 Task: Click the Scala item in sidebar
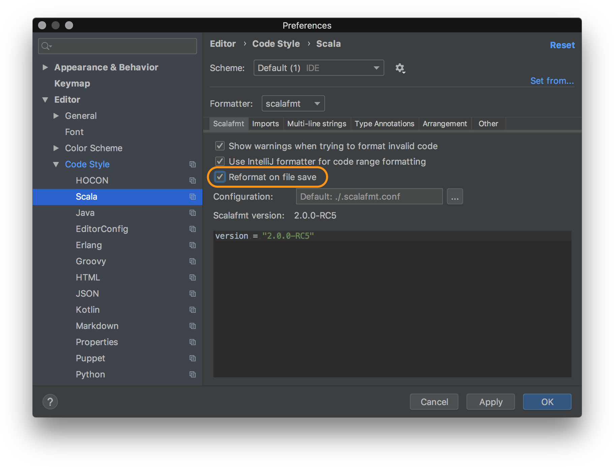[118, 197]
